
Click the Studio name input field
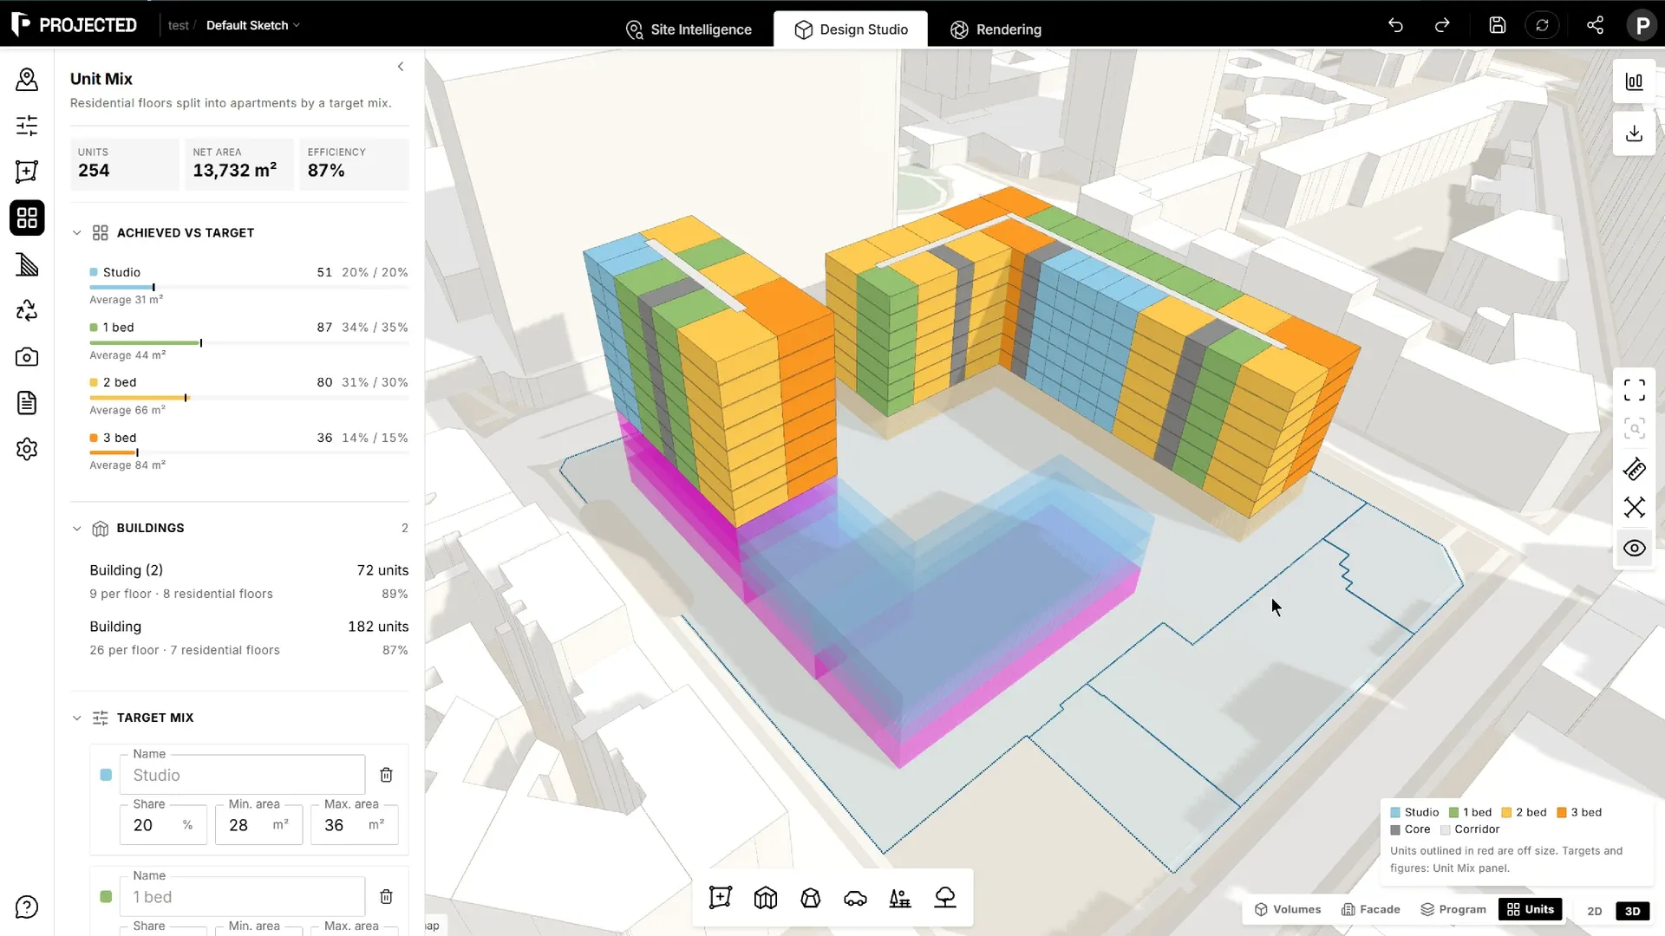242,775
